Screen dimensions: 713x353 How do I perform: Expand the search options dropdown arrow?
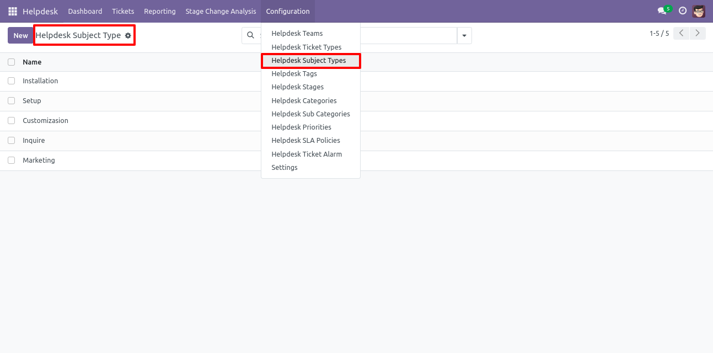click(x=464, y=35)
